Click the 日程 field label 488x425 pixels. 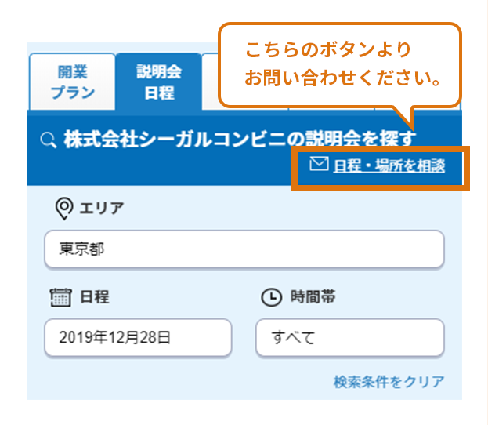coord(95,297)
